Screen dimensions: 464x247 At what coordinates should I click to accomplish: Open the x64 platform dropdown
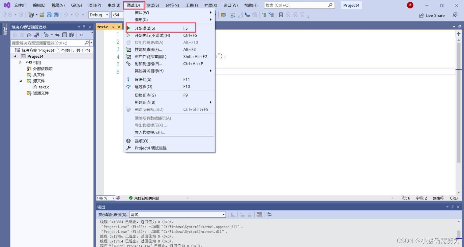pos(117,15)
